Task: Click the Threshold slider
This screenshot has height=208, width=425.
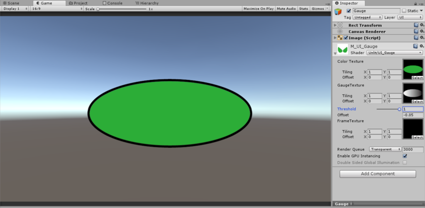Action: pos(388,109)
